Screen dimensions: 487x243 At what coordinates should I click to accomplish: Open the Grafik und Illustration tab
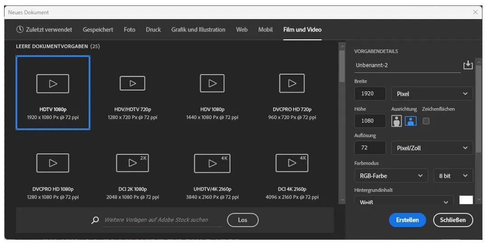click(x=198, y=30)
